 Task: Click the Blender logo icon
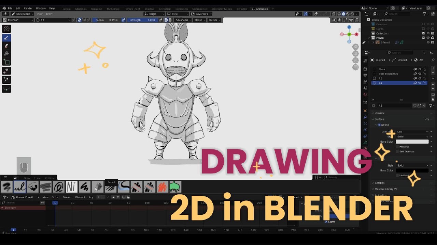click(x=4, y=8)
